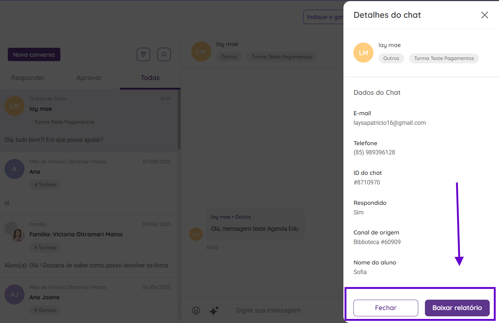The image size is (499, 323).
Task: Click the Baixar relatório button
Action: (457, 308)
